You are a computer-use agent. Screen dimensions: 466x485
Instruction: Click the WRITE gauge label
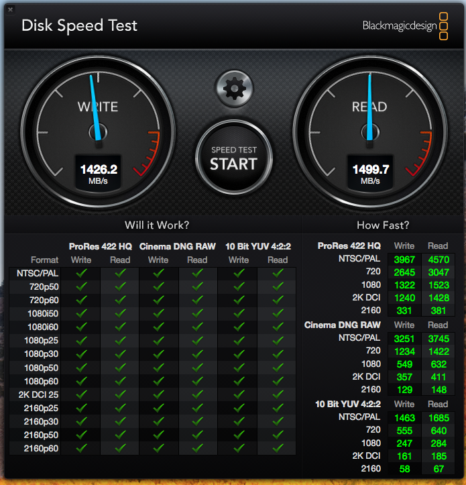(98, 107)
